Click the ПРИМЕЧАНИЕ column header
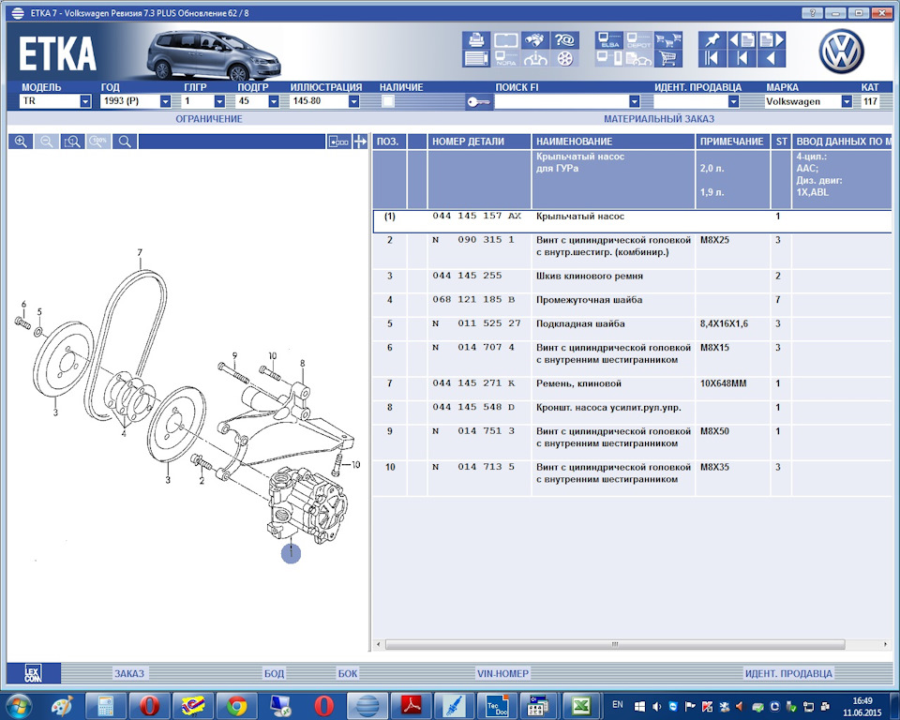The height and width of the screenshot is (720, 900). point(732,142)
